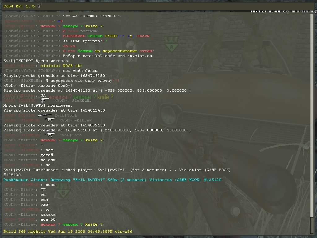The height and width of the screenshot is (238, 317).
Task: Click 'Playing smoke grenades at time 1624839150'
Action: 54,125
